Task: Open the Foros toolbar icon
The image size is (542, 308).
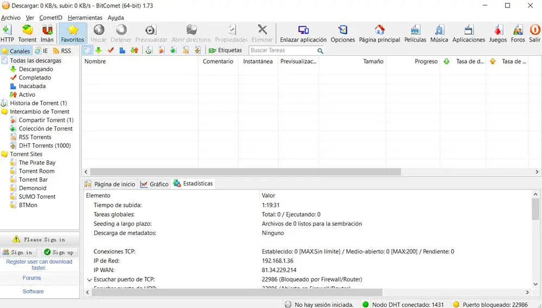Action: [x=518, y=34]
